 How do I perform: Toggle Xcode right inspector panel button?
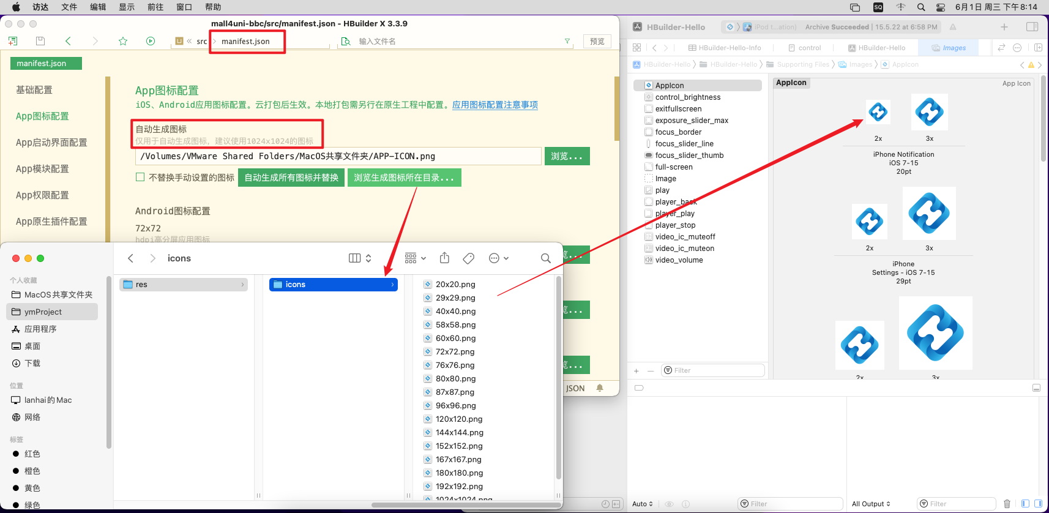pos(1032,27)
